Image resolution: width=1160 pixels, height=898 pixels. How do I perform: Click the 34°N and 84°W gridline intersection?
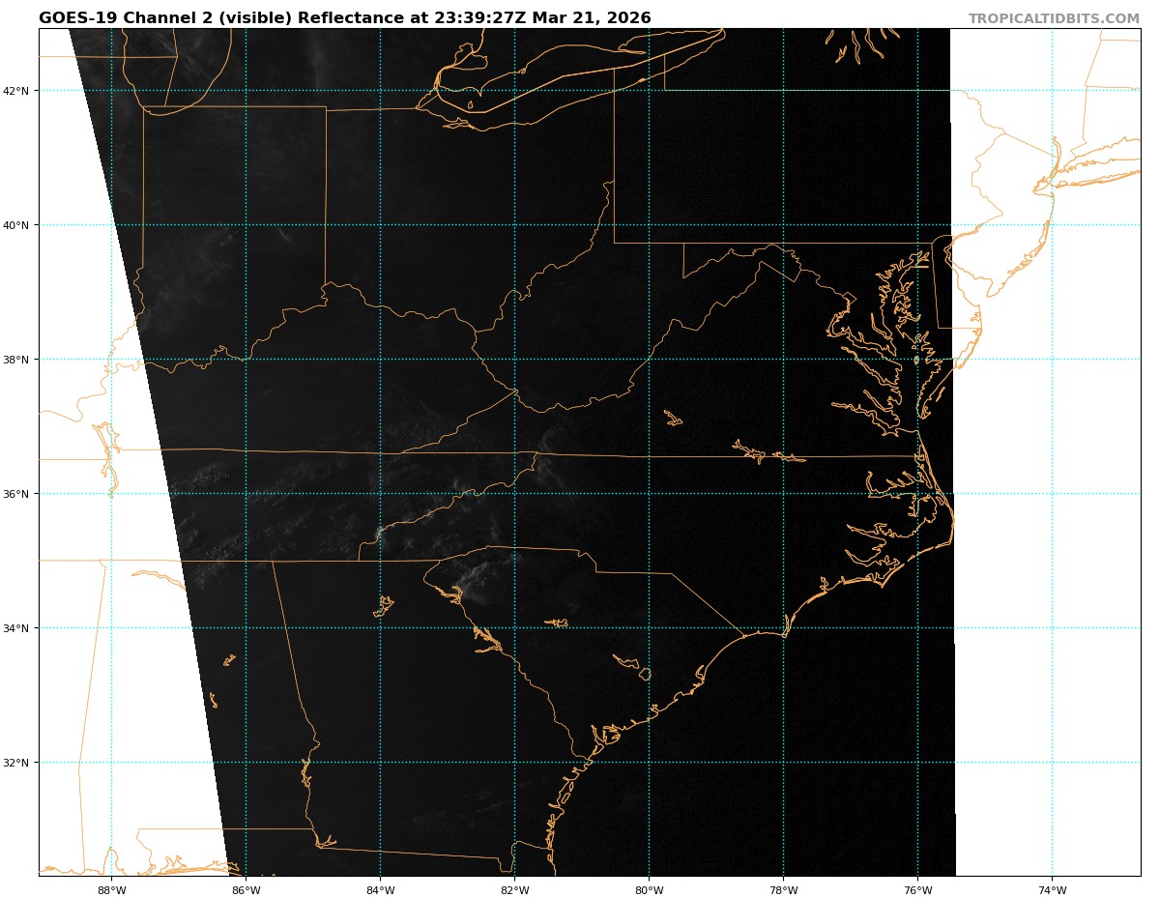pyautogui.click(x=380, y=628)
